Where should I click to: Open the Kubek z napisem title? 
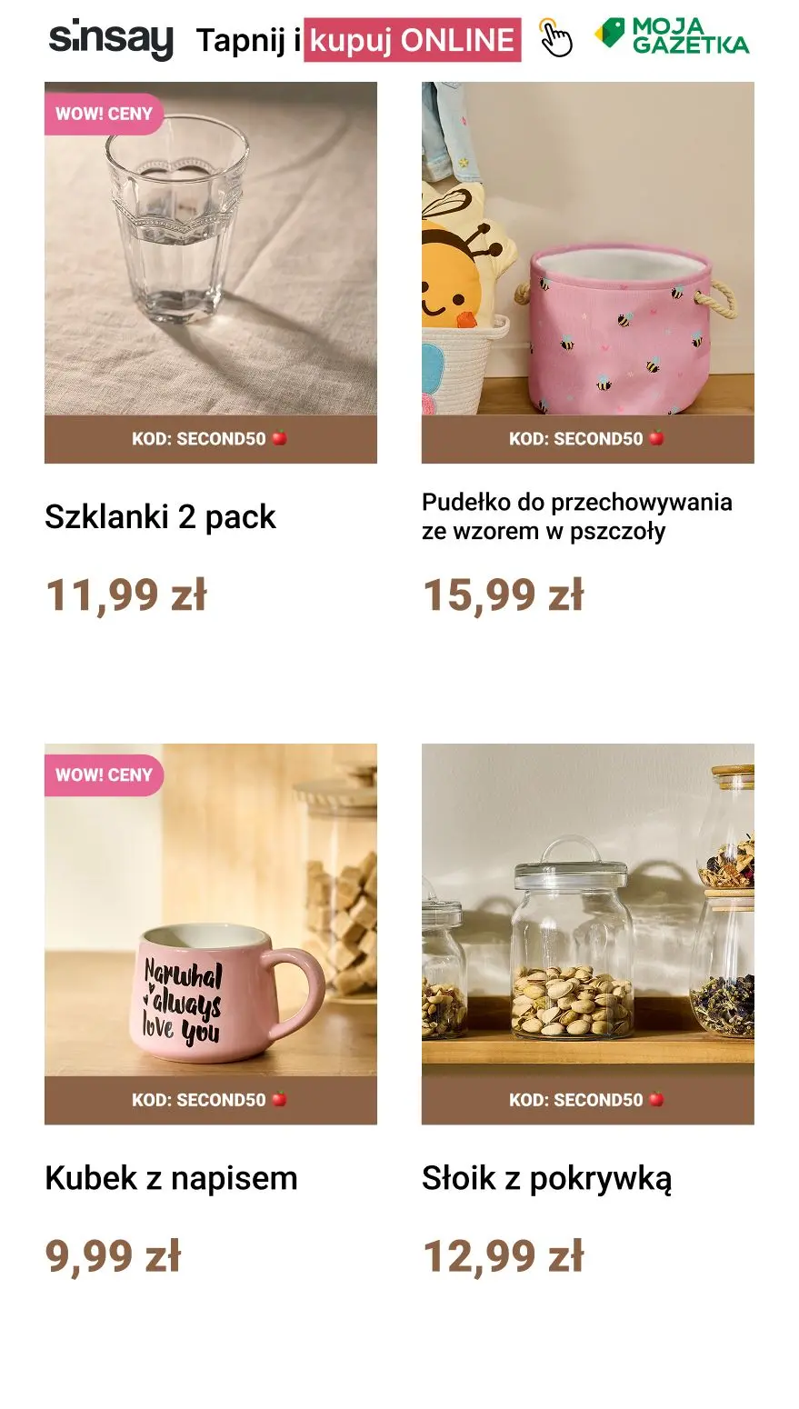171,1178
